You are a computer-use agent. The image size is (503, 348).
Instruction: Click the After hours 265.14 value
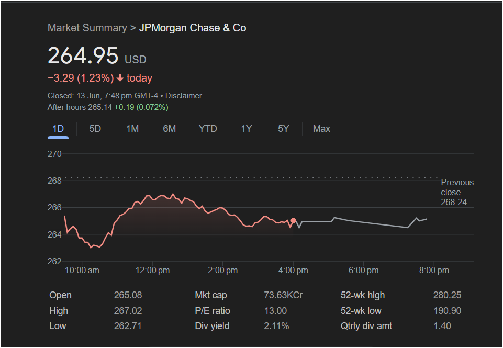80,107
